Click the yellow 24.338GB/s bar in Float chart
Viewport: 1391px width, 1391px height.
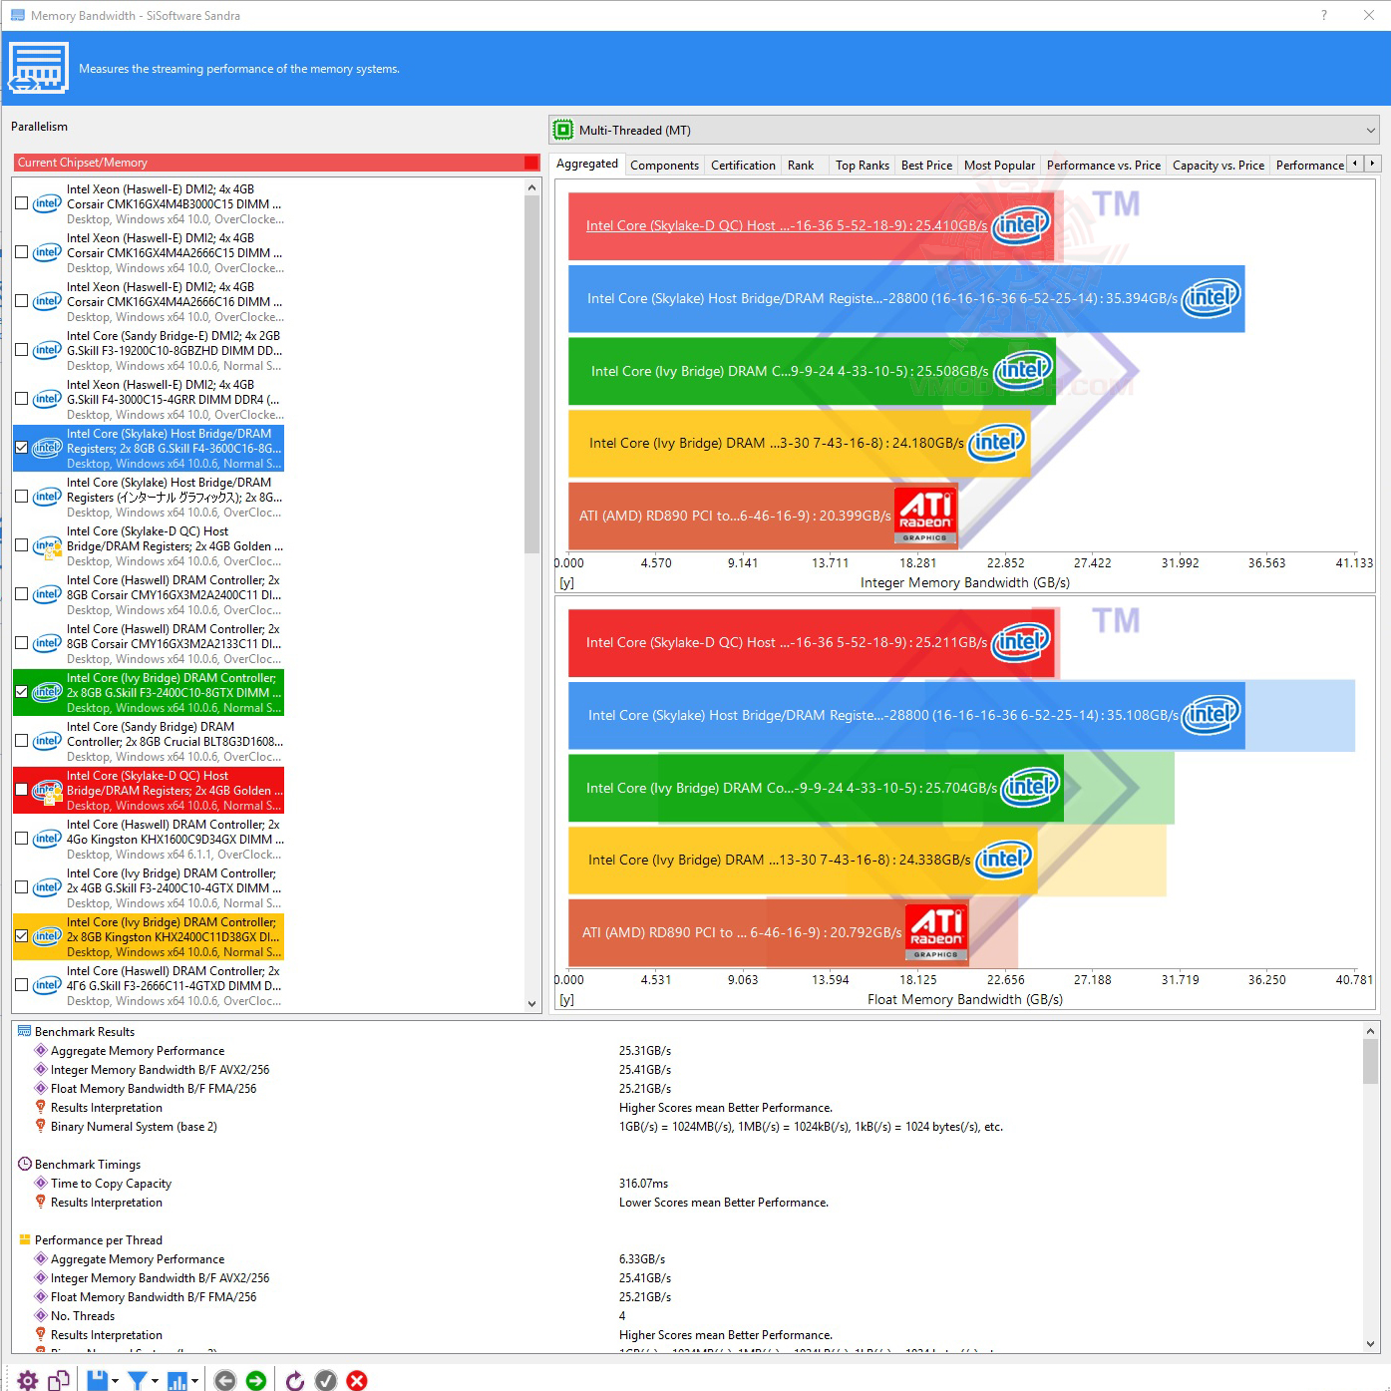pos(803,860)
